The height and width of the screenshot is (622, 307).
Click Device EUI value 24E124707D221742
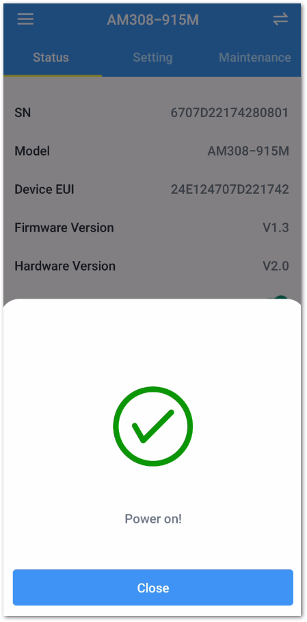[x=230, y=189]
